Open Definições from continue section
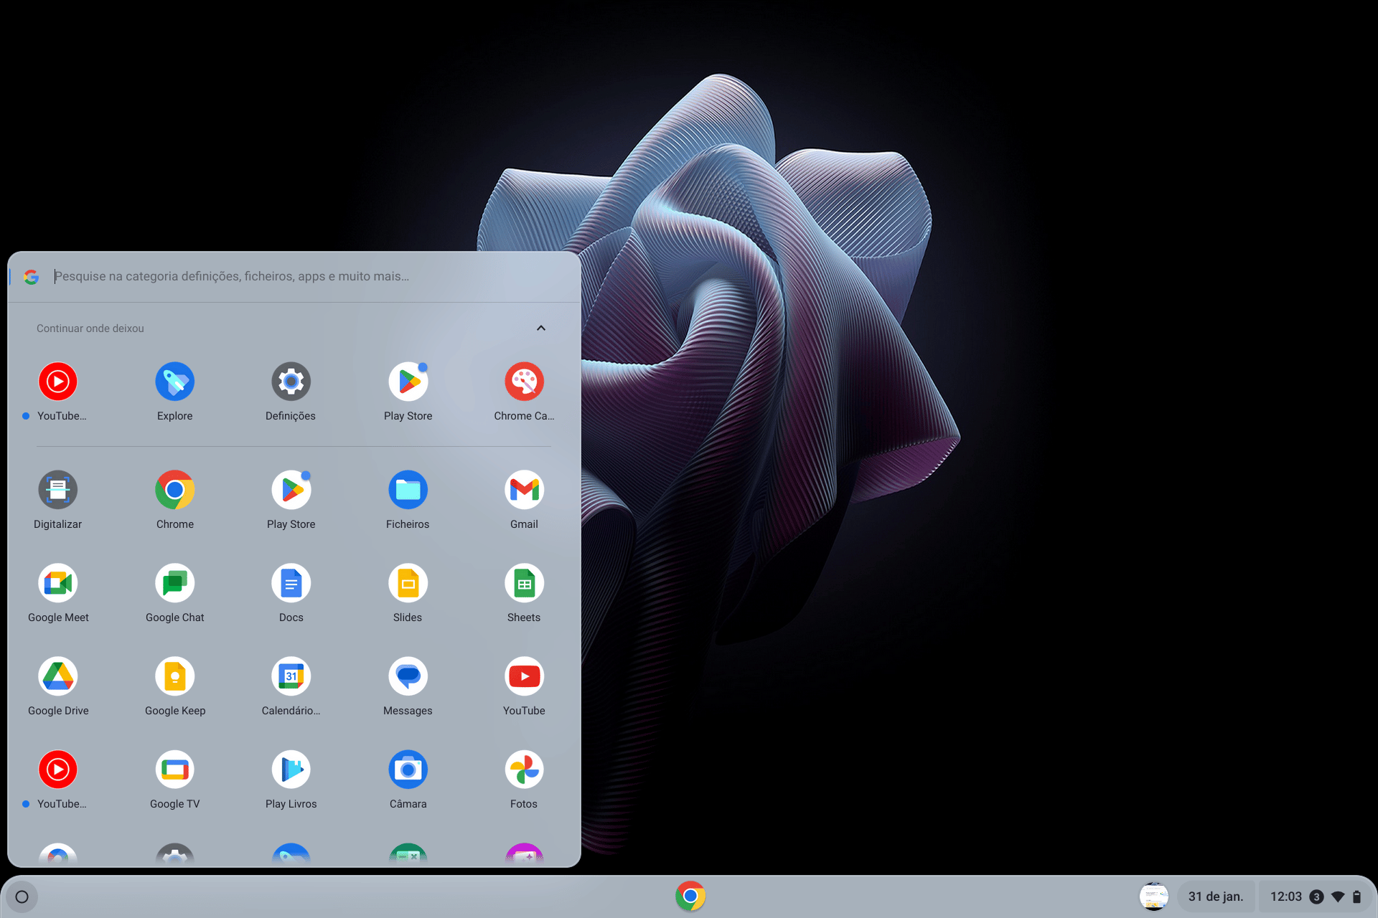This screenshot has height=918, width=1378. pyautogui.click(x=291, y=382)
